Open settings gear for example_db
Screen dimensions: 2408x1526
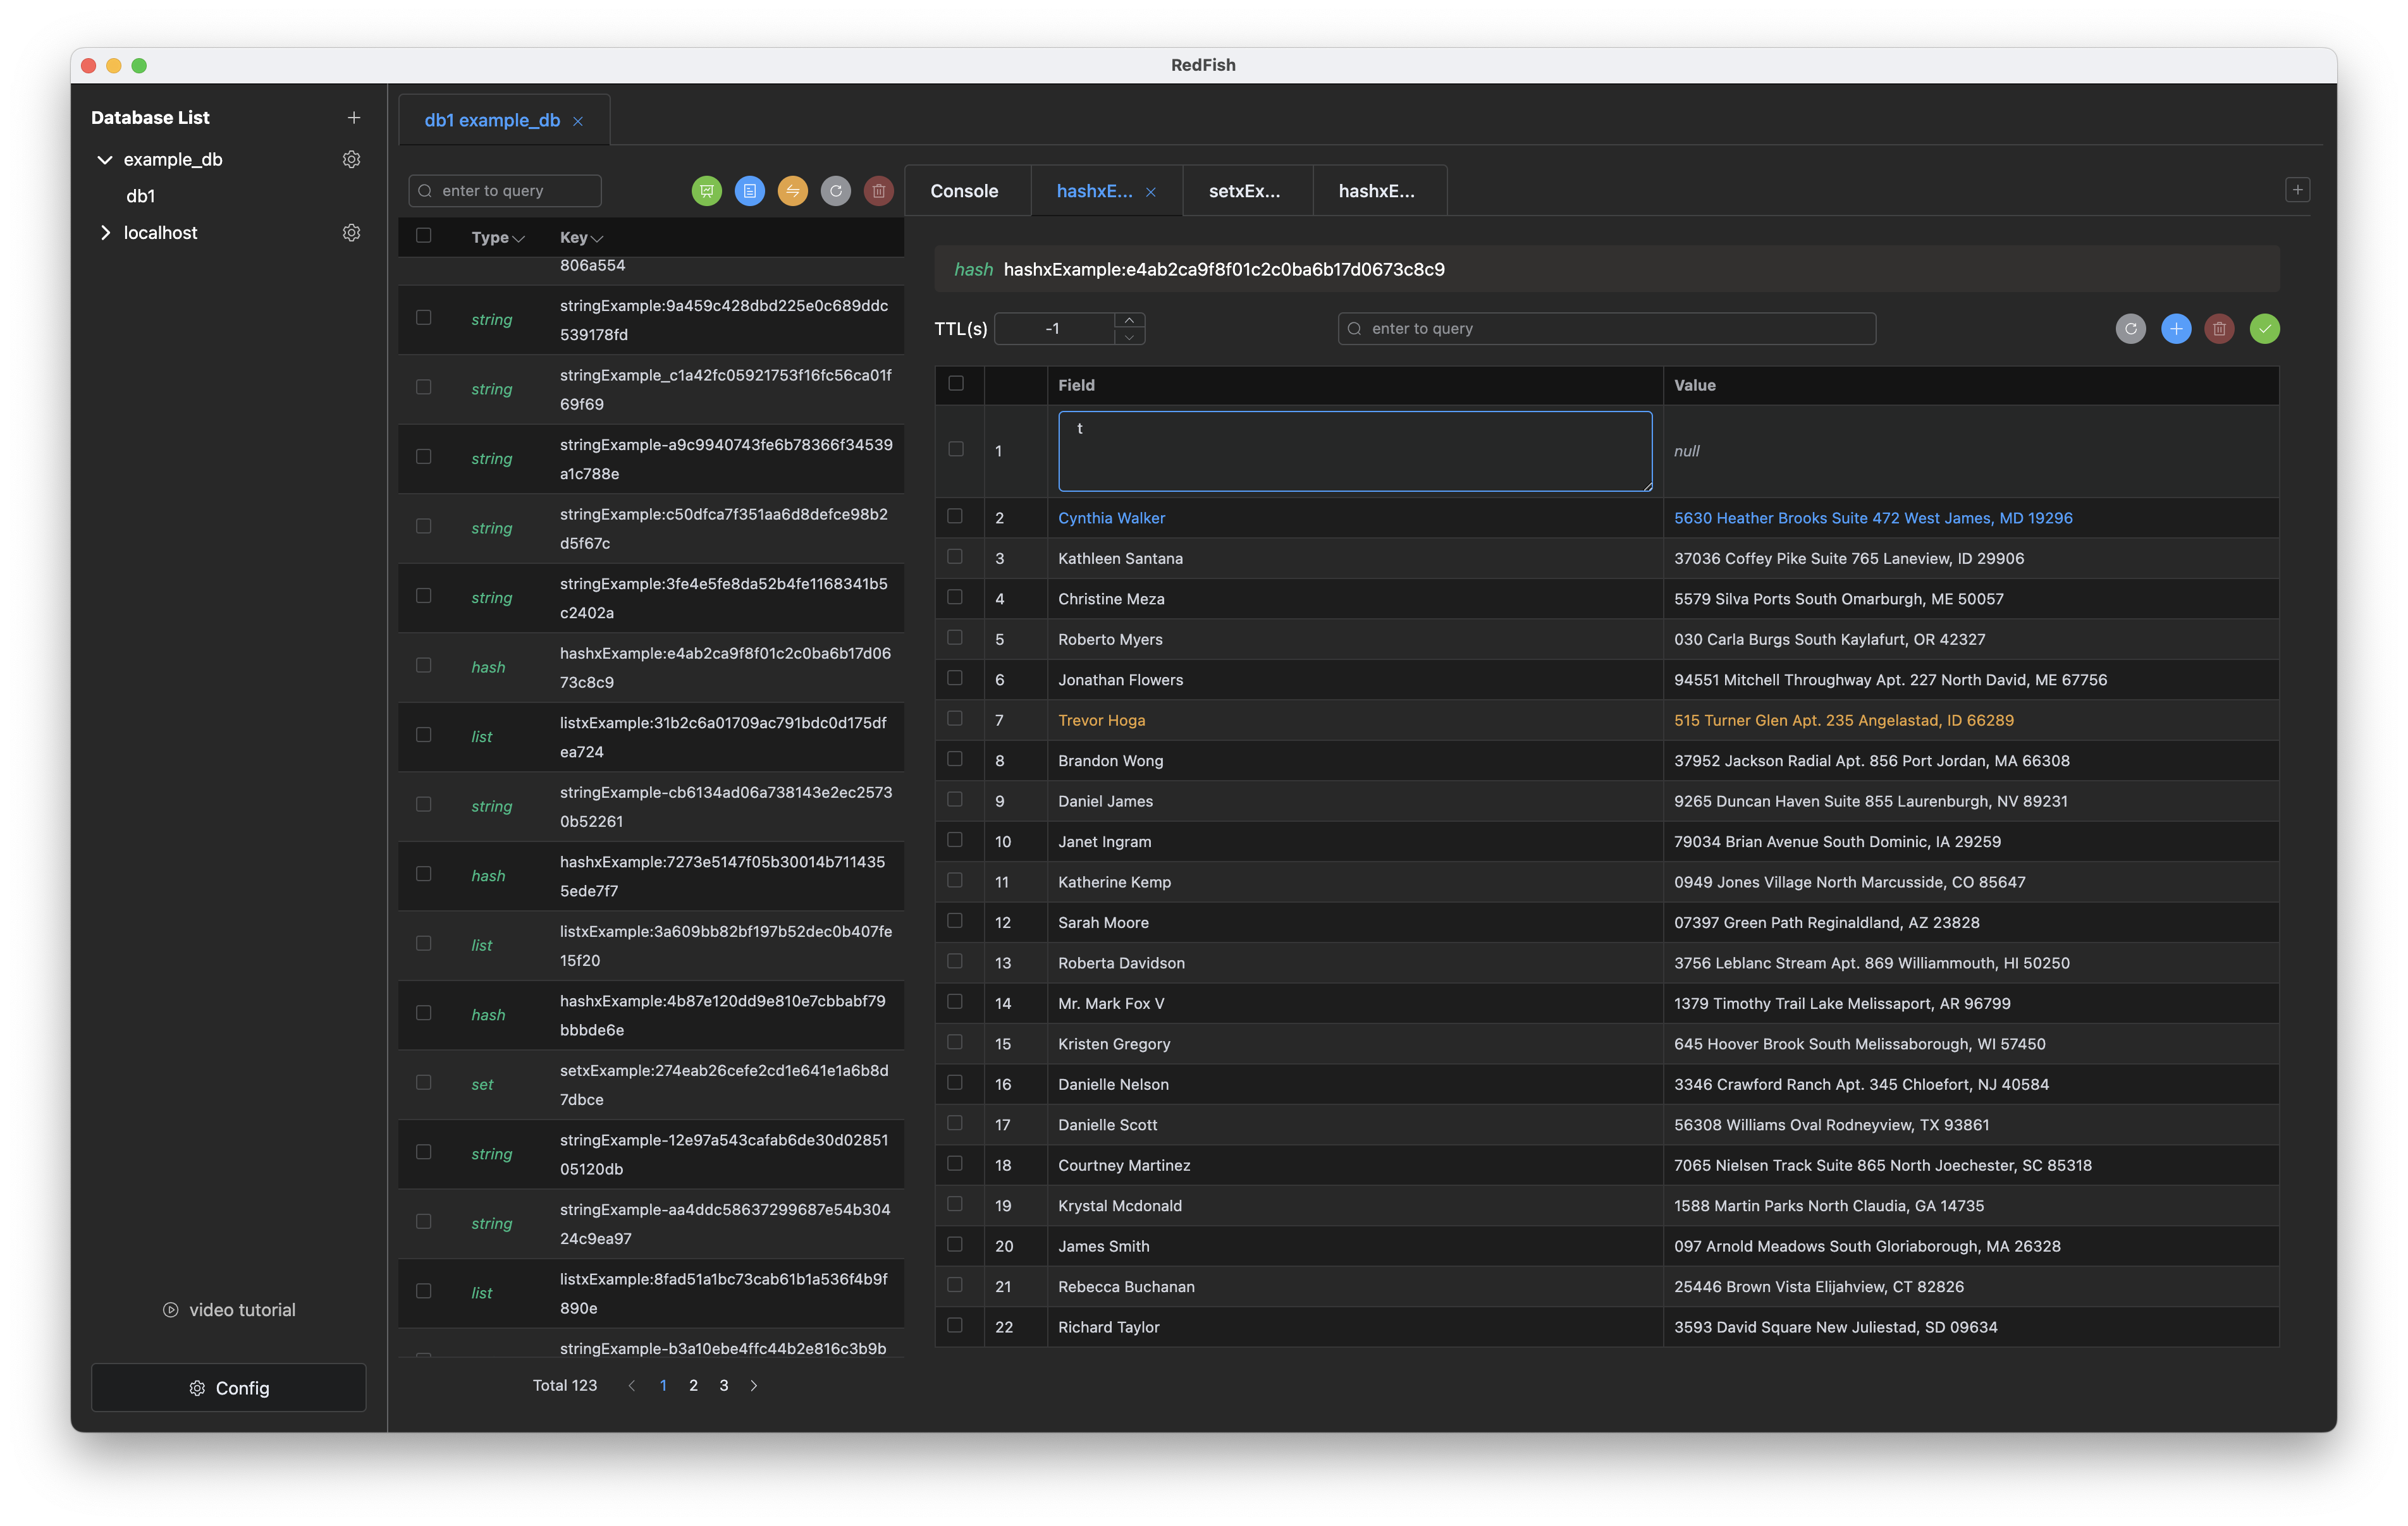tap(351, 160)
